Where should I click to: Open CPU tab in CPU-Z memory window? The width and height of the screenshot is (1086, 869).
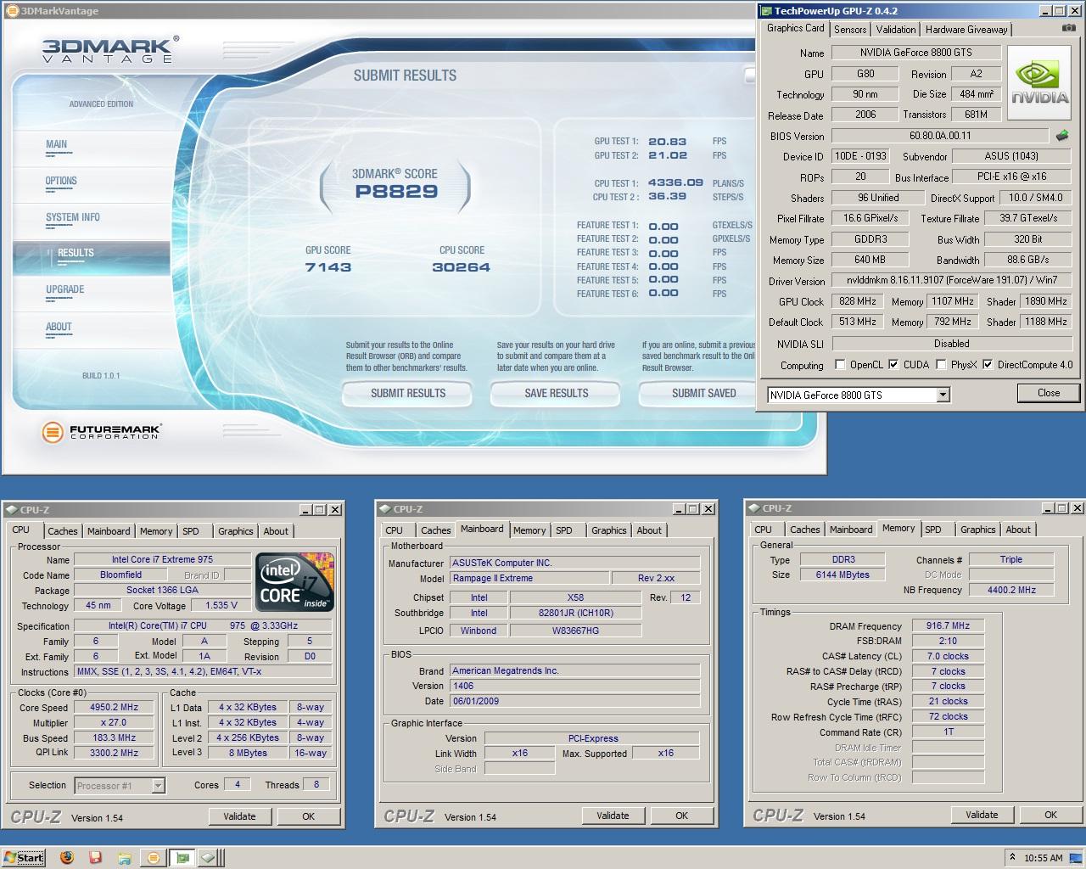tap(764, 530)
